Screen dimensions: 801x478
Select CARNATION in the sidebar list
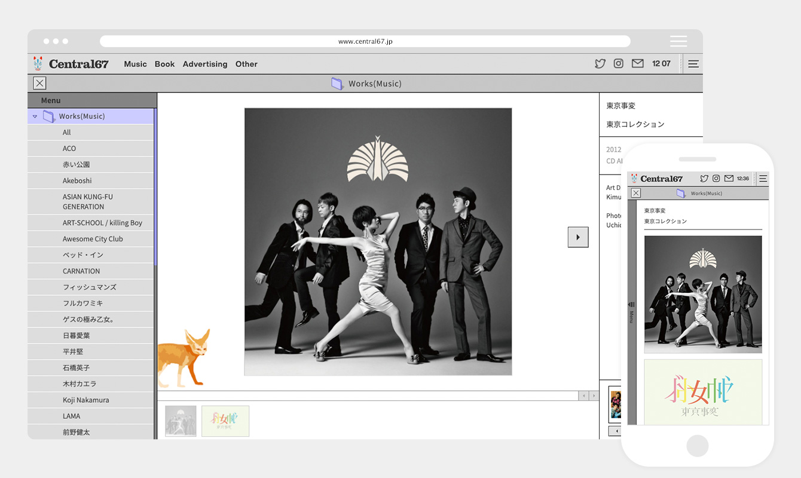pyautogui.click(x=91, y=271)
